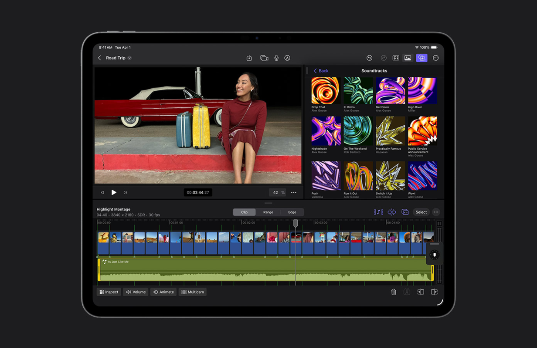Go Back from the Soundtracks browser
This screenshot has width=537, height=348.
[x=321, y=71]
